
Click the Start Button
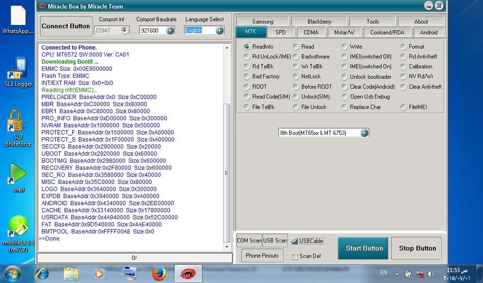click(x=364, y=248)
